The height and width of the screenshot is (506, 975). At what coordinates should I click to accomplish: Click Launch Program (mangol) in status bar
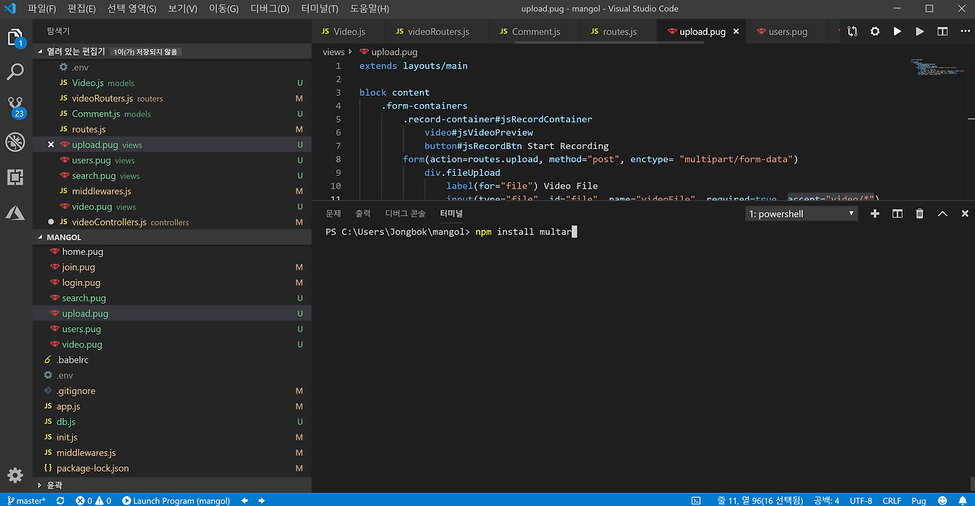176,501
